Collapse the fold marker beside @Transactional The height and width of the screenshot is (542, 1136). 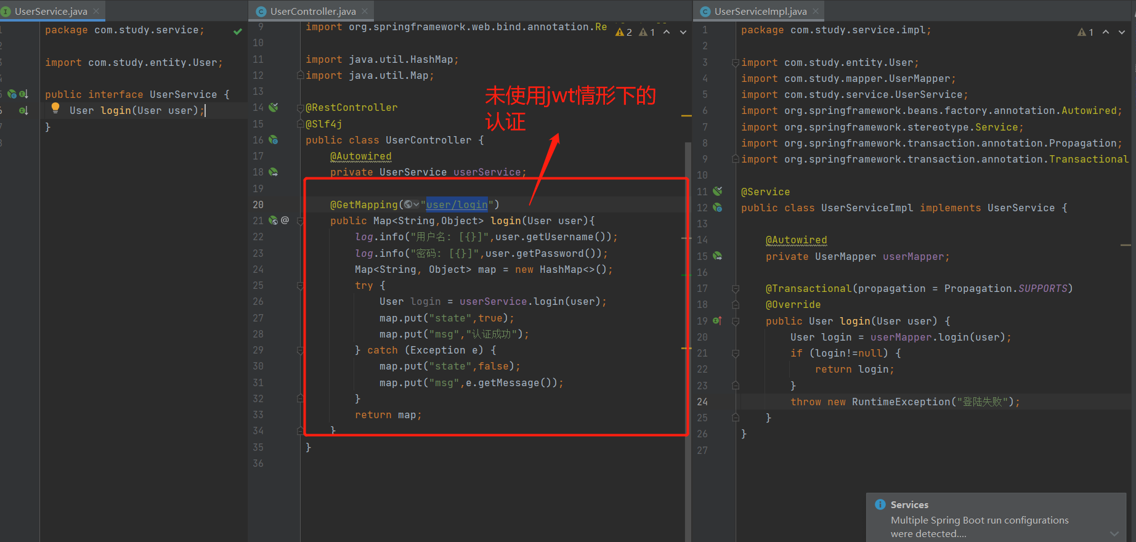pyautogui.click(x=736, y=288)
